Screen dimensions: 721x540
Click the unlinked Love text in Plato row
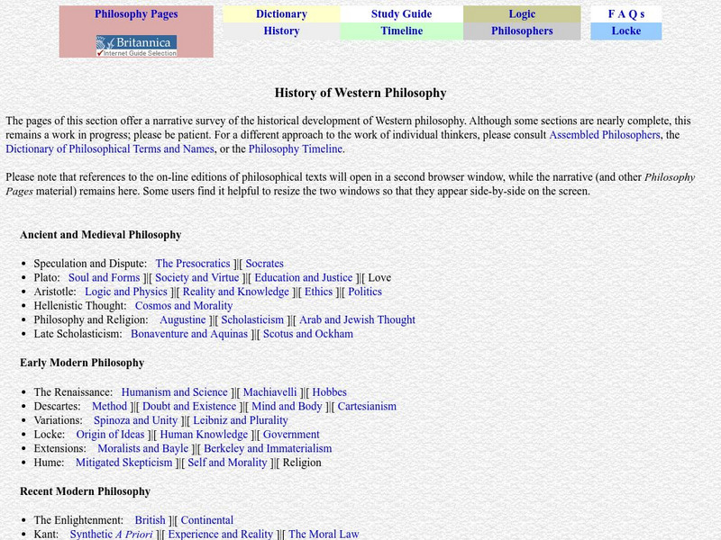pos(379,278)
